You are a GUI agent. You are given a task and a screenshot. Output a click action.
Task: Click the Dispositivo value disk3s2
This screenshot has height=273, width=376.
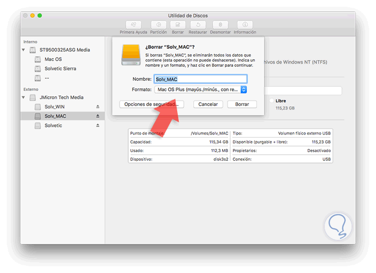coord(221,159)
